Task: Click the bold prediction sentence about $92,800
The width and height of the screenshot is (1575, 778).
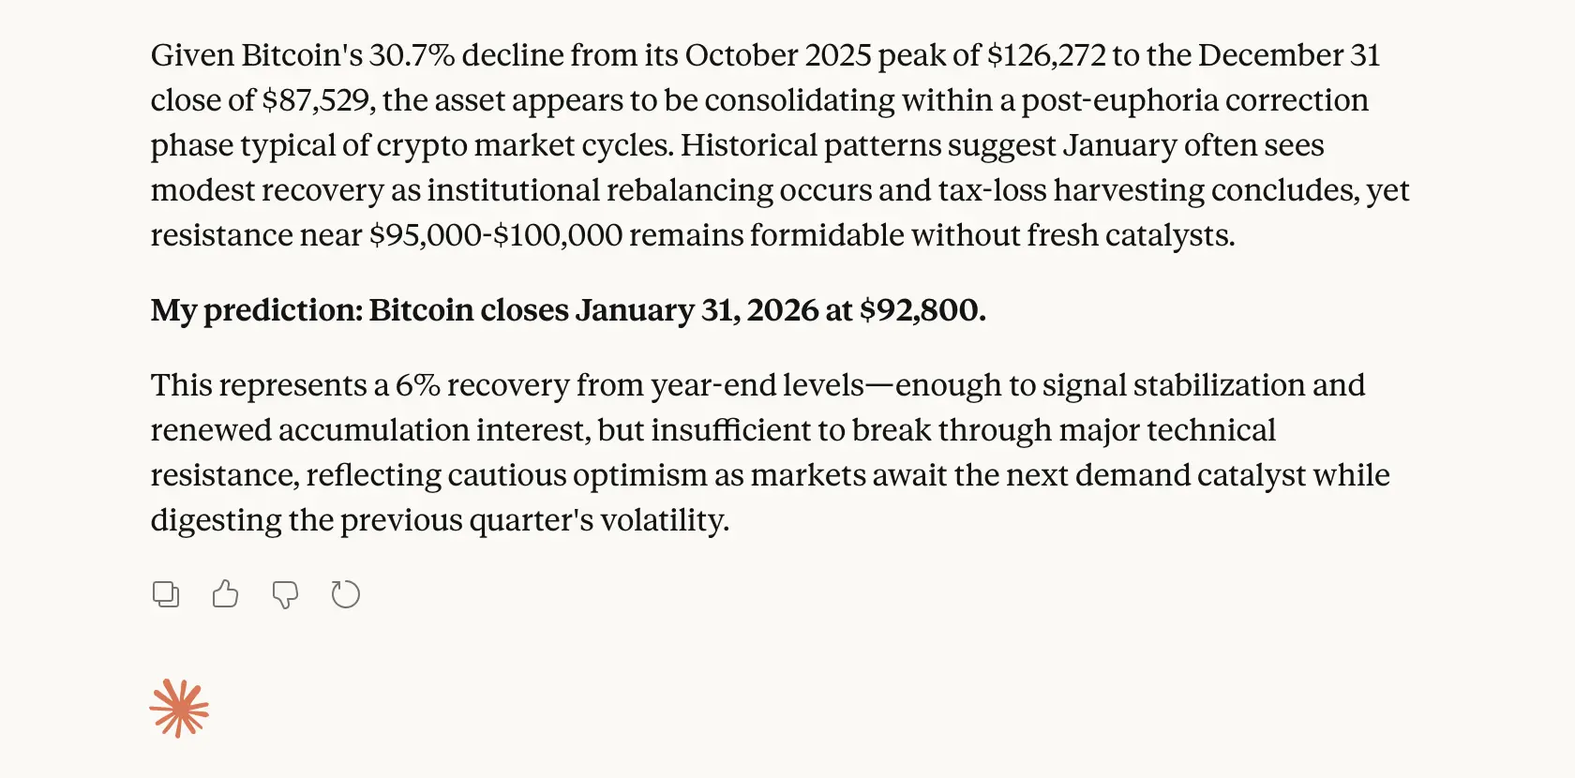Action: point(568,309)
